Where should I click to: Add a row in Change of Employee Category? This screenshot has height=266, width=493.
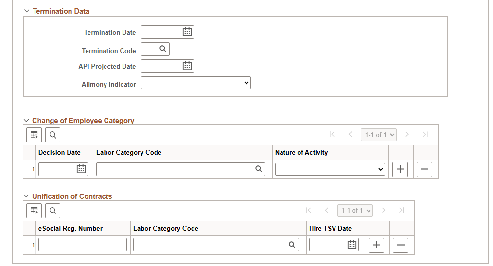pyautogui.click(x=400, y=169)
